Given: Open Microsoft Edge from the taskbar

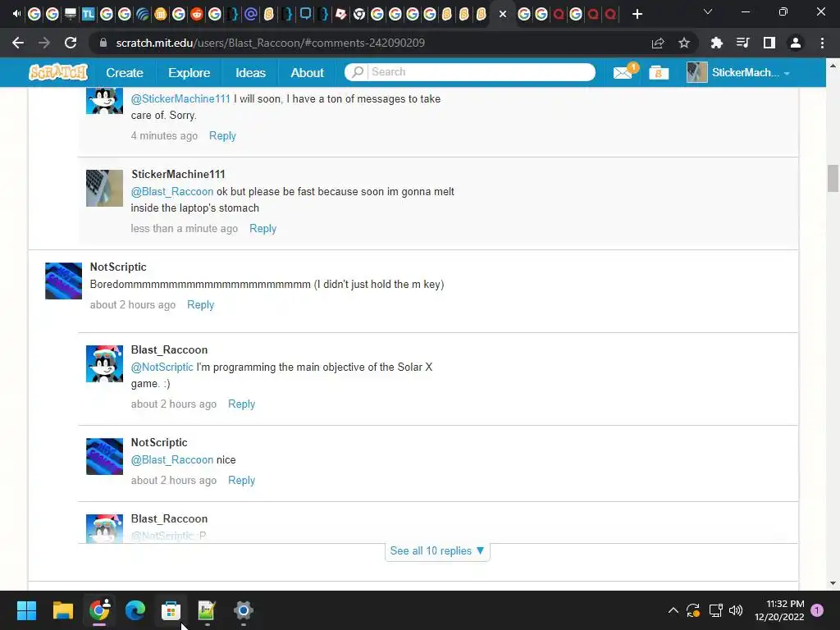Looking at the screenshot, I should click(135, 610).
